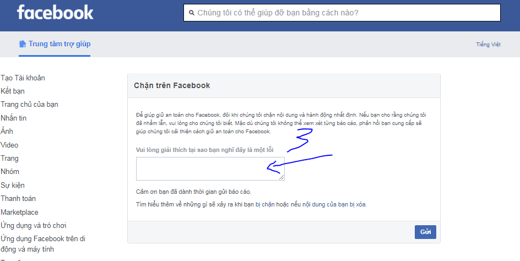Click the explanation text area
Screen dimensions: 520x261
(x=210, y=169)
